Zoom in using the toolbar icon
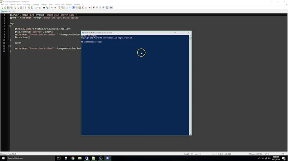This screenshot has width=288, height=161. [x=52, y=8]
